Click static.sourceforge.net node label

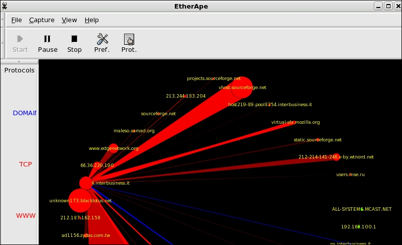tap(318, 140)
